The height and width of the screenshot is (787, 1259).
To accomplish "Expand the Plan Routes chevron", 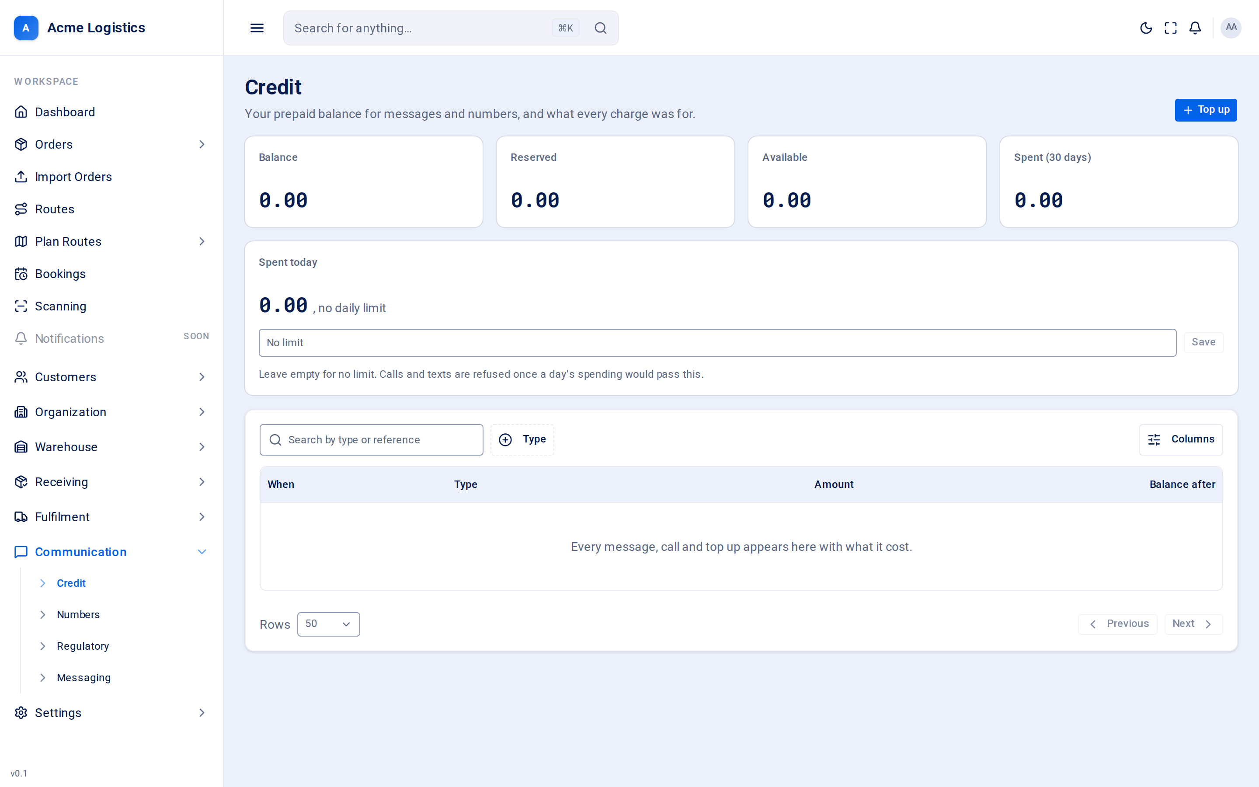I will coord(202,241).
